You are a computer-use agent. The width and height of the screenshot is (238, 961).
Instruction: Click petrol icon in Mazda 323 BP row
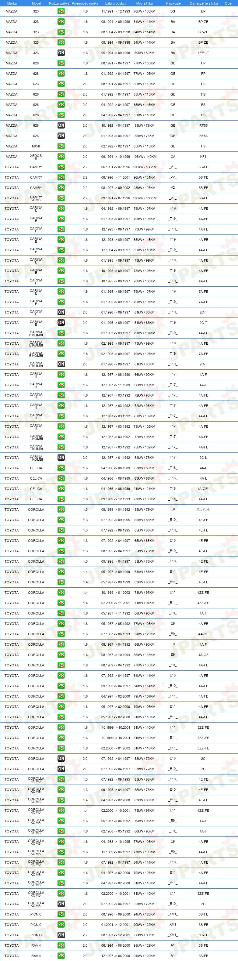pyautogui.click(x=61, y=11)
